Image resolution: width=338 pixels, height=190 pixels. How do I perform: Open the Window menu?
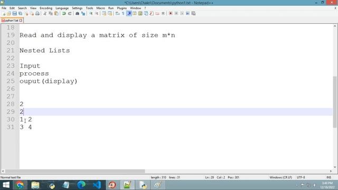[135, 8]
